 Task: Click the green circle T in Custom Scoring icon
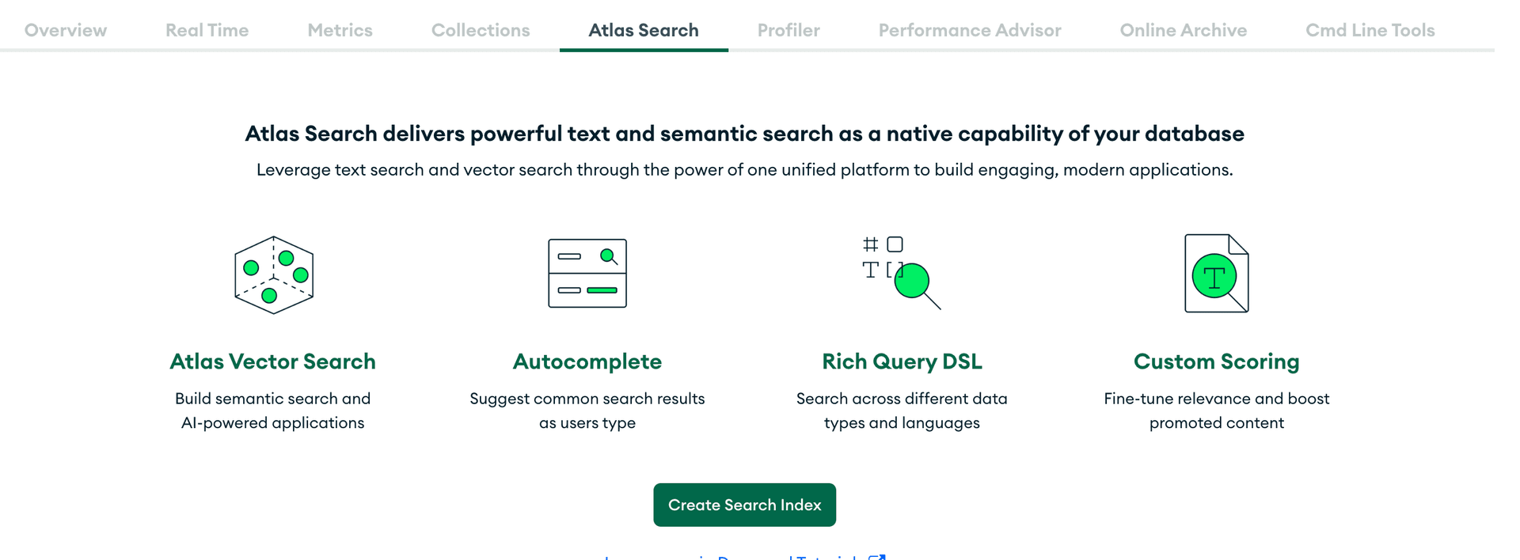pyautogui.click(x=1214, y=274)
